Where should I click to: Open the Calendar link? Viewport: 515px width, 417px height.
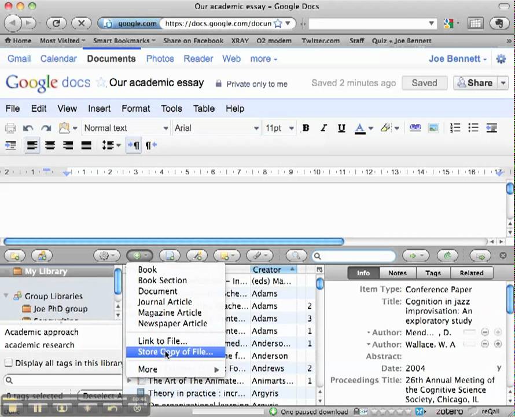point(58,59)
